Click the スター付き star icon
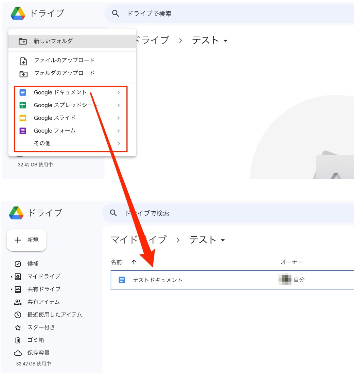The width and height of the screenshot is (354, 374). point(18,327)
